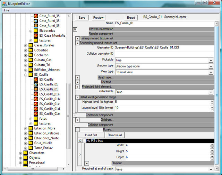Click the Export button
The height and width of the screenshot is (175, 222).
(131, 18)
